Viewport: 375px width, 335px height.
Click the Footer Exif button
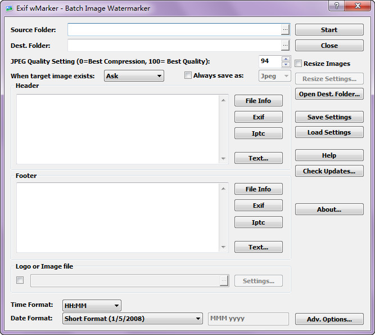(x=259, y=205)
